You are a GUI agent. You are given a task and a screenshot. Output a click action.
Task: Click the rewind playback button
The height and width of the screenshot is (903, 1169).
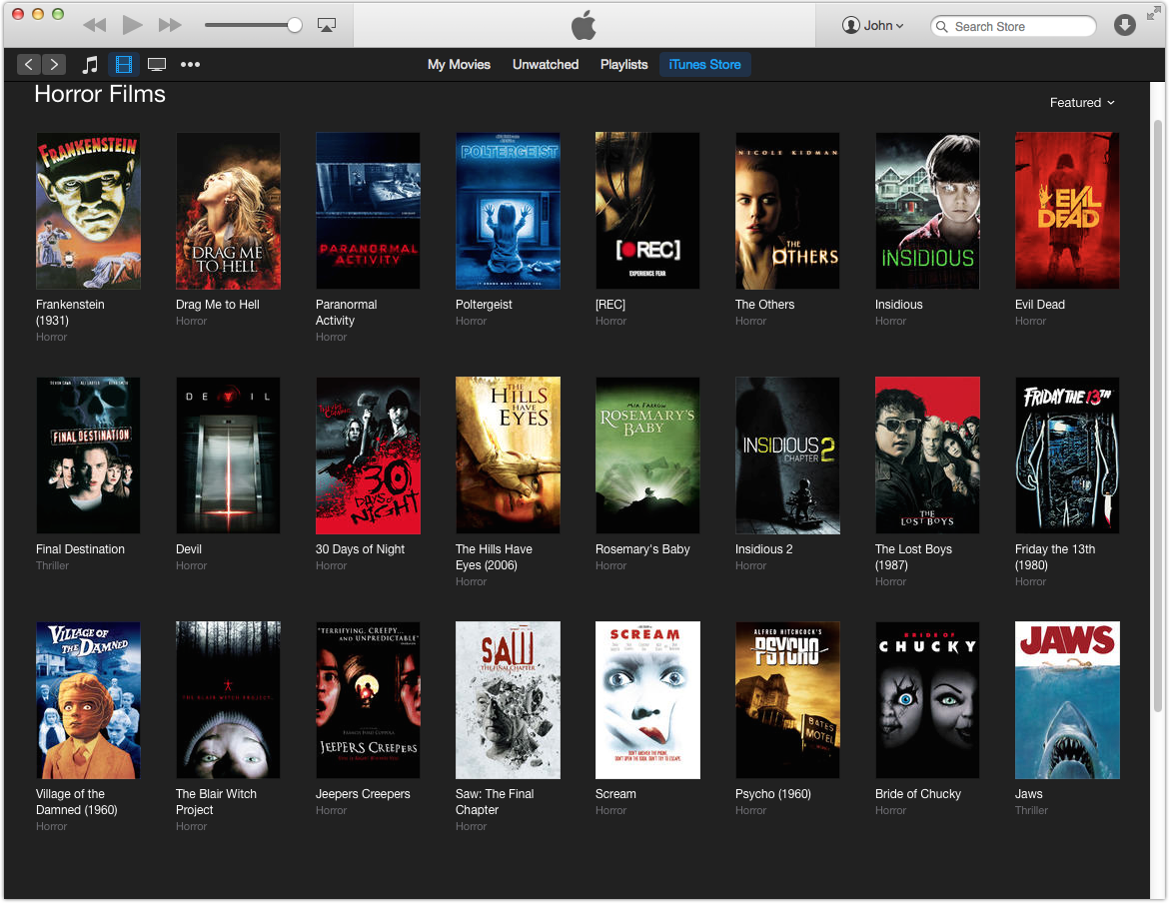95,25
